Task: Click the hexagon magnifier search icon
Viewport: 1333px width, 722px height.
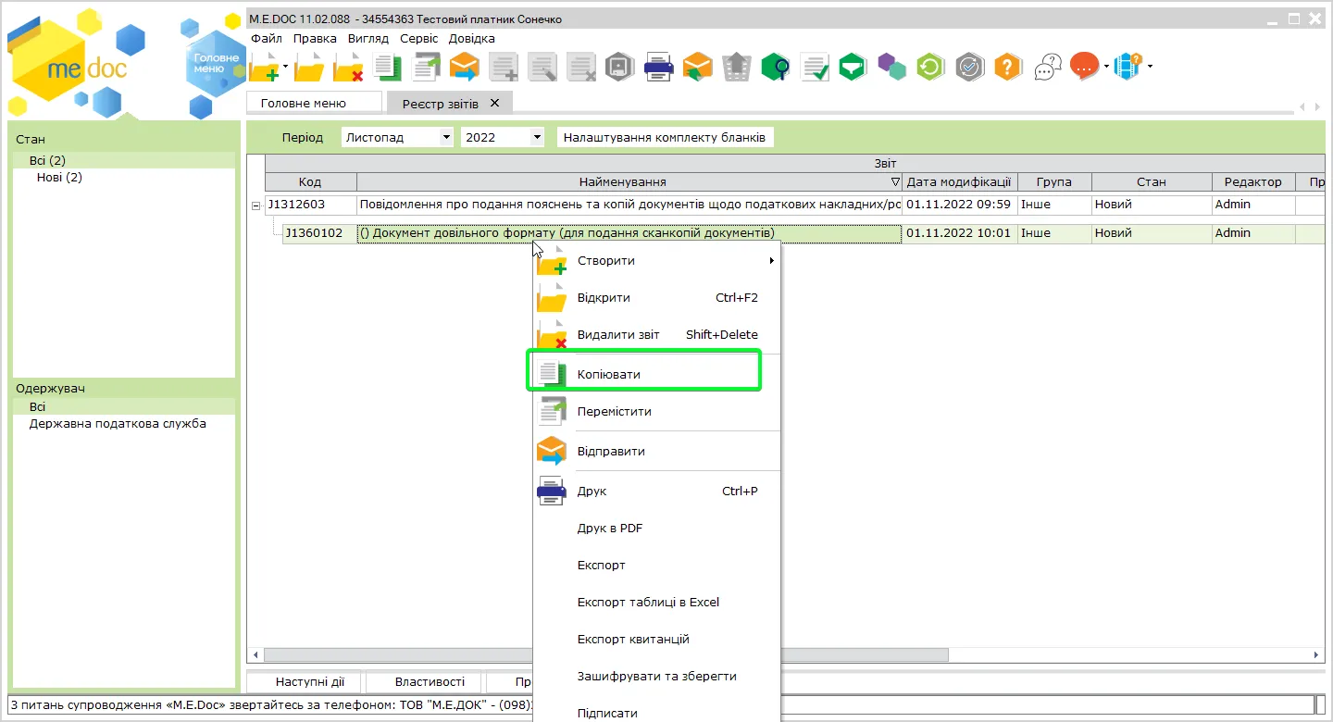Action: [775, 67]
